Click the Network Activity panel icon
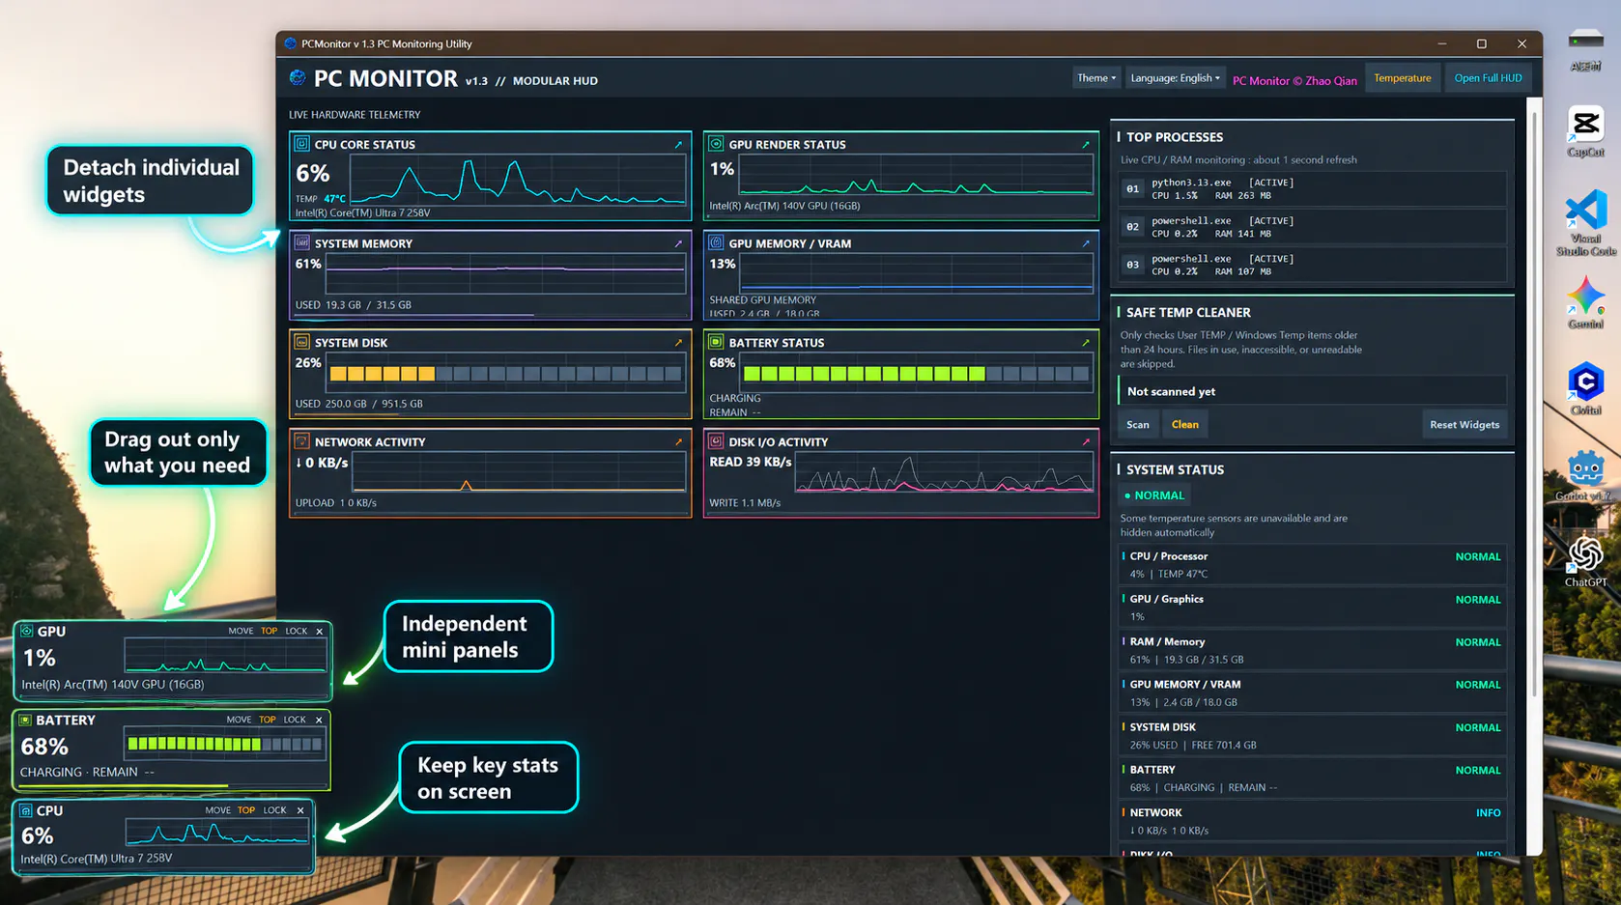This screenshot has width=1621, height=905. click(301, 441)
